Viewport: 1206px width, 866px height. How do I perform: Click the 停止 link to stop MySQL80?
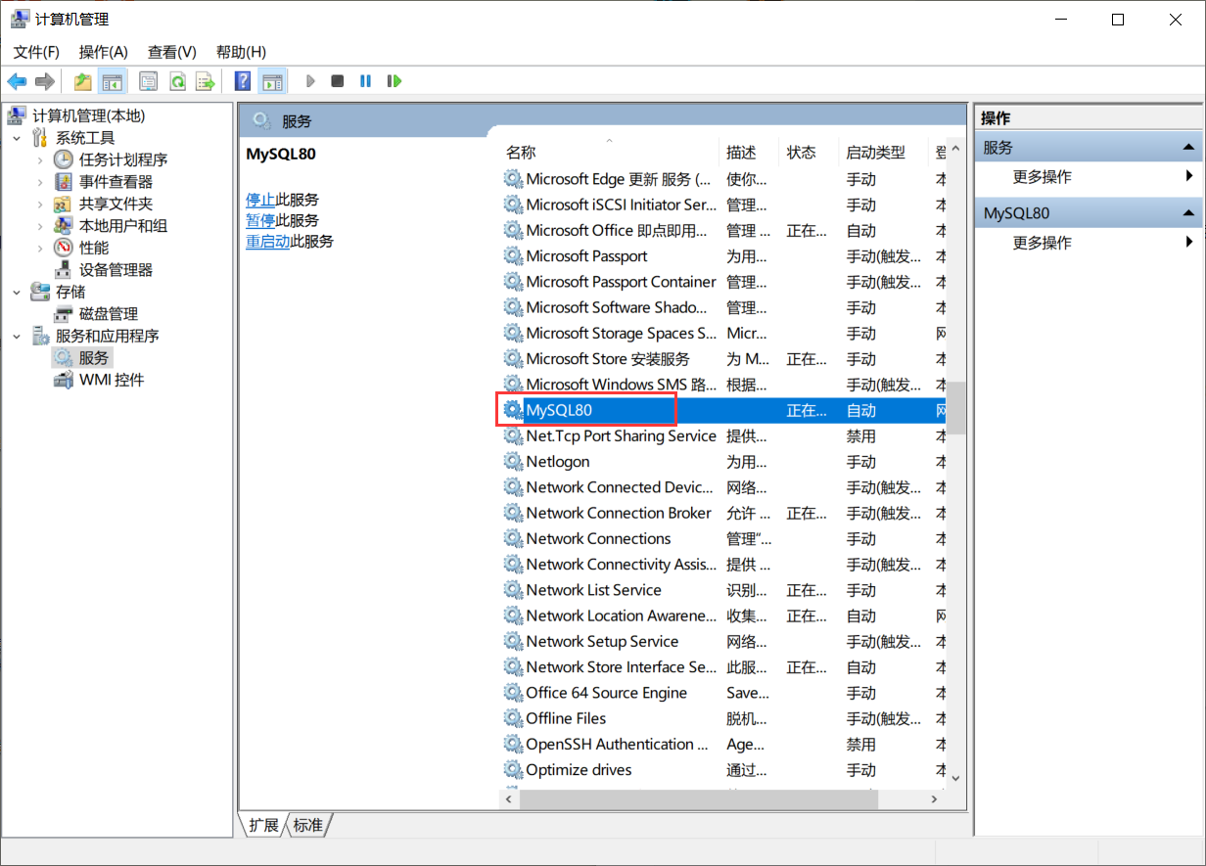(x=260, y=200)
